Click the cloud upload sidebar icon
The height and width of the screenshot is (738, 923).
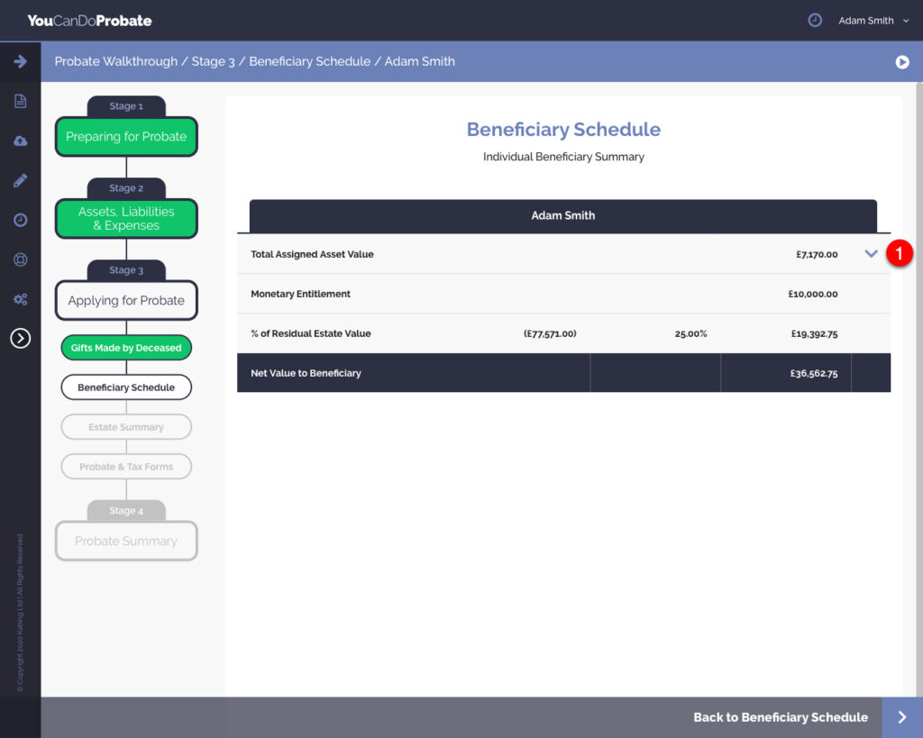(20, 141)
